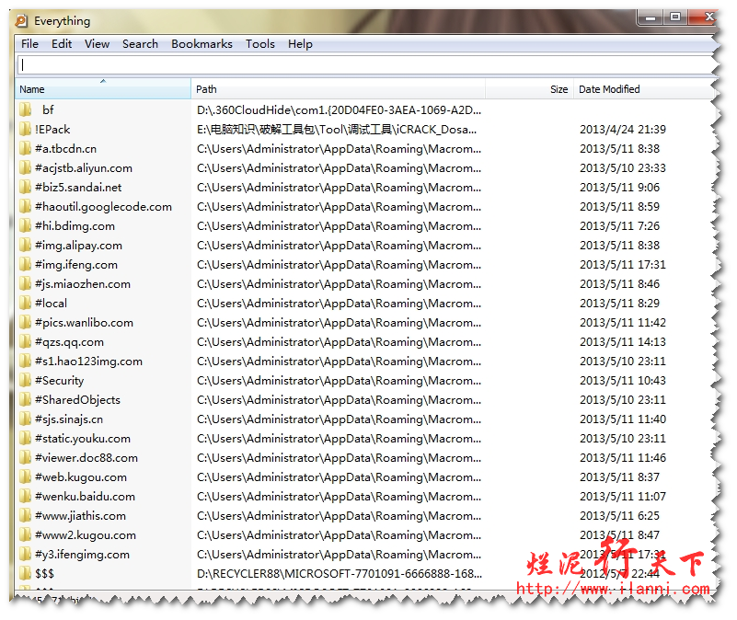The width and height of the screenshot is (737, 620).
Task: Select the $$$ folder icon
Action: [26, 573]
